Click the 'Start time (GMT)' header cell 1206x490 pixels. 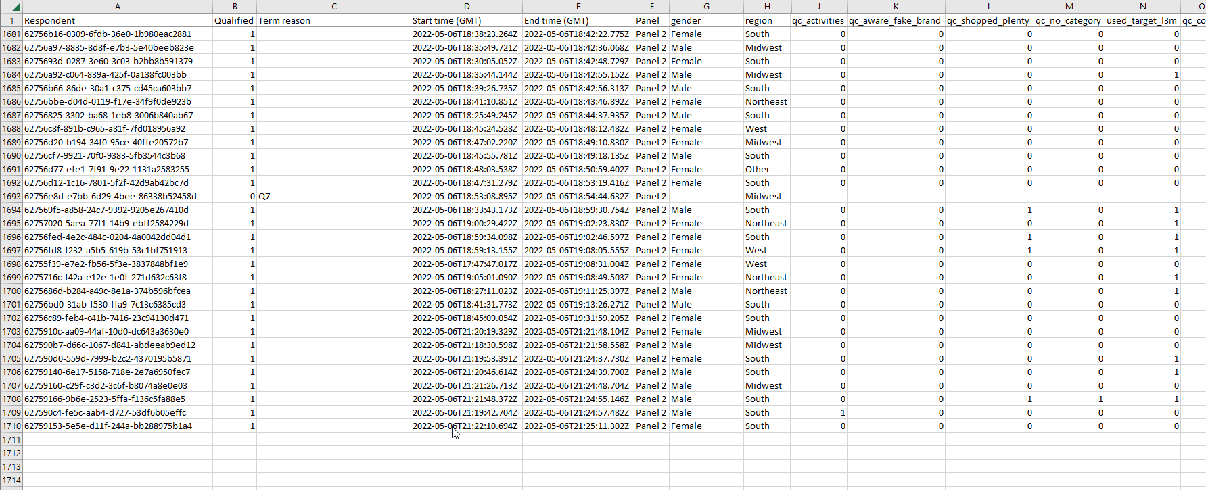(467, 21)
